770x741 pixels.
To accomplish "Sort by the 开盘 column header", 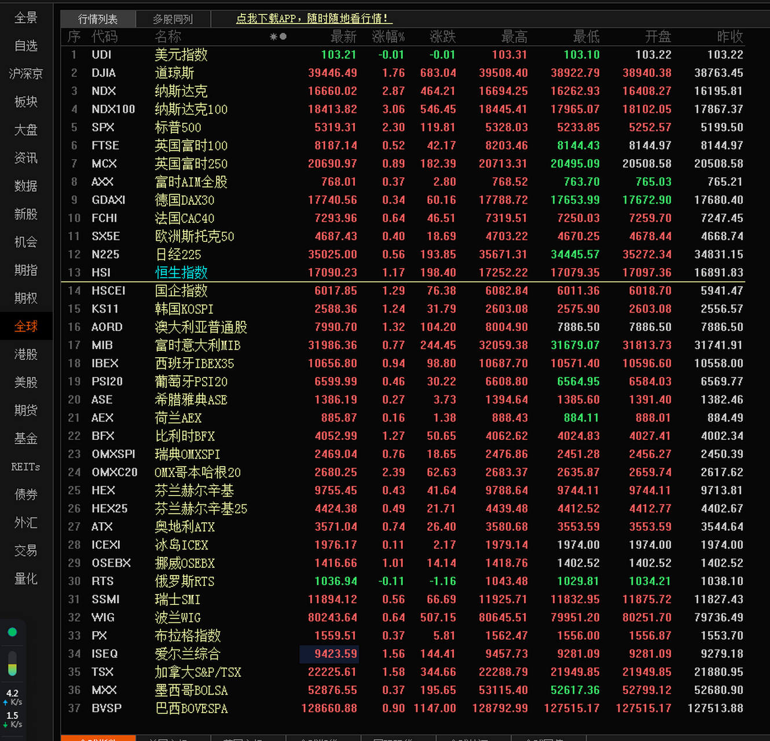I will tap(658, 37).
